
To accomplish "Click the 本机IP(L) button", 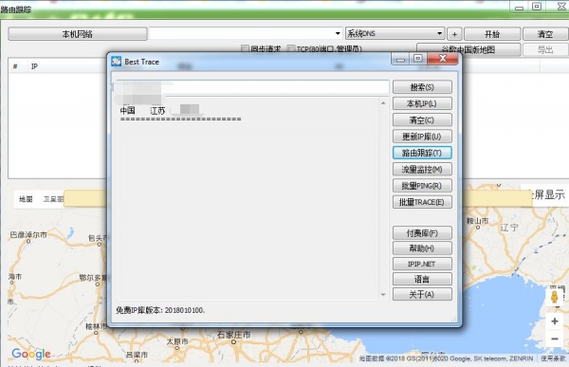I will click(422, 103).
